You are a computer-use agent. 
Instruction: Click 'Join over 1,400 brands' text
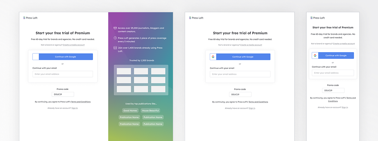pos(140,50)
